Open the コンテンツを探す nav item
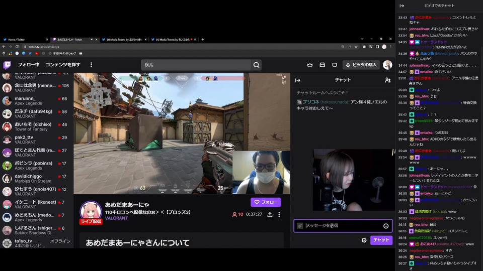 point(63,65)
